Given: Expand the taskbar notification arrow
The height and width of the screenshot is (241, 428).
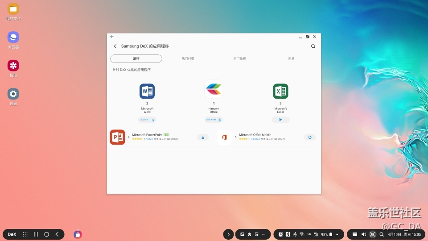Looking at the screenshot, I should 228,234.
